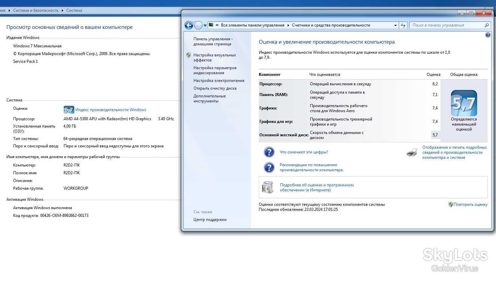
Task: Open Control Panel home page link
Action: pos(213,41)
